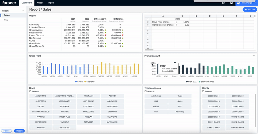Collapse the Report section in sidebar

(x=23, y=11)
